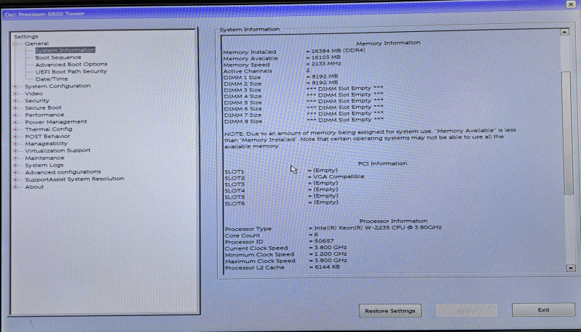Click the System Information scrollbar thumb
Viewport: 581px width, 332px height.
pyautogui.click(x=567, y=133)
